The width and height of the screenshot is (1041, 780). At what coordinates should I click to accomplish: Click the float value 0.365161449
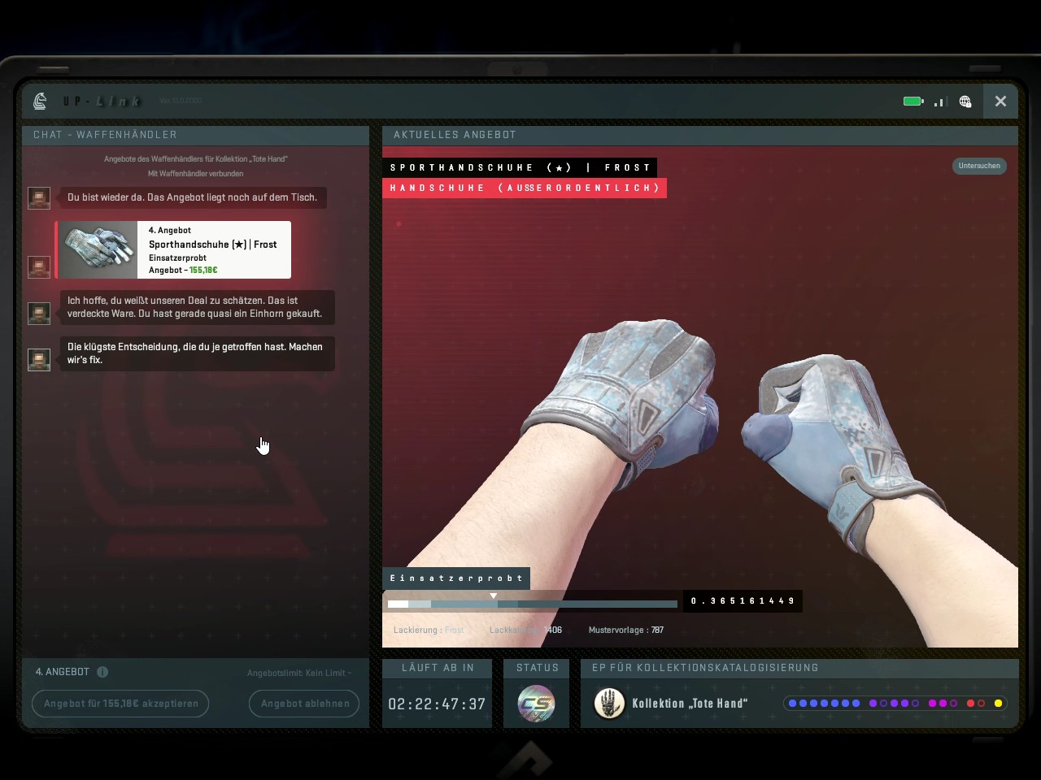[743, 601]
